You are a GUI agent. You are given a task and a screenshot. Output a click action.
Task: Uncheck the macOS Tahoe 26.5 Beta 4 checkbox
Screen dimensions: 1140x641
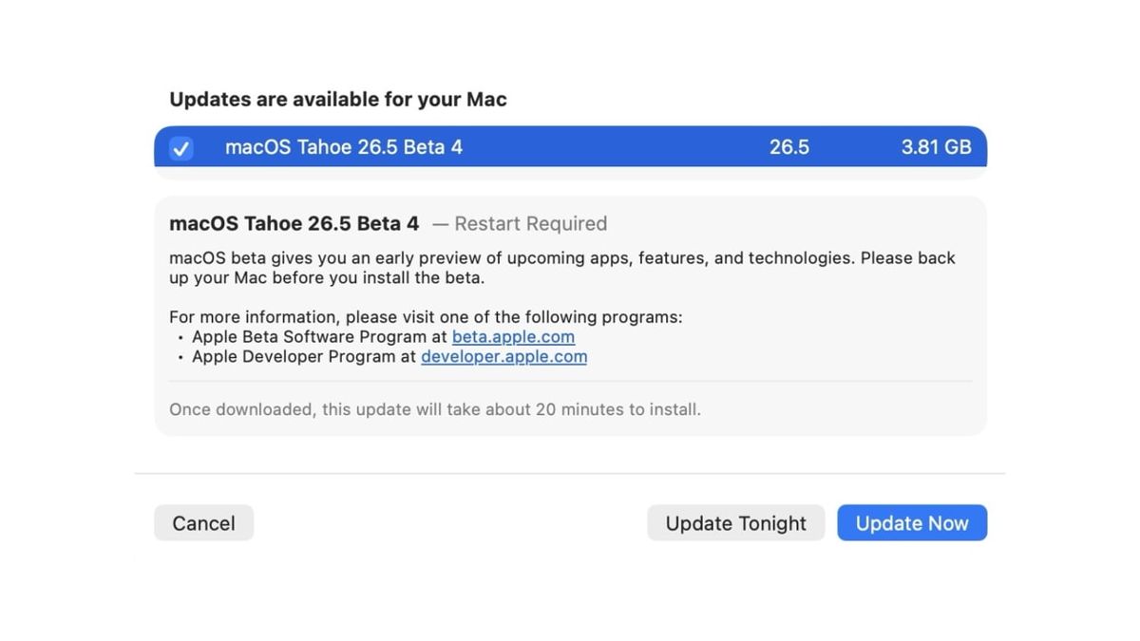[x=180, y=148]
